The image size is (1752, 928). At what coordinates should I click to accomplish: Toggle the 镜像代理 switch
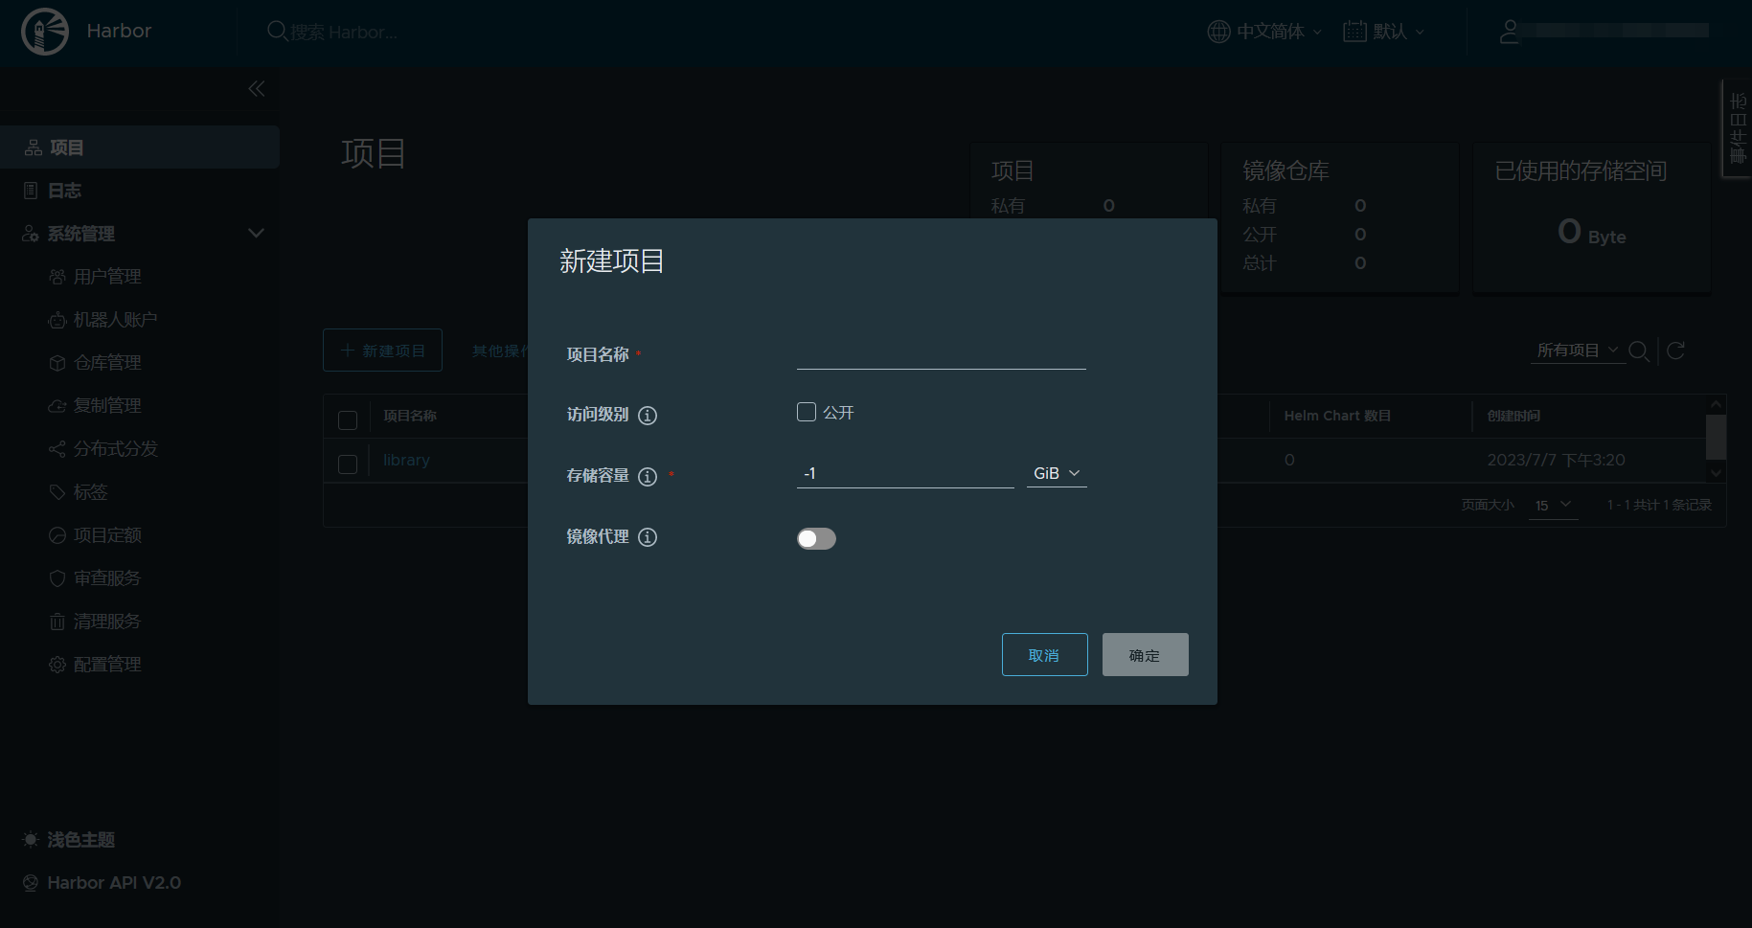pyautogui.click(x=816, y=538)
